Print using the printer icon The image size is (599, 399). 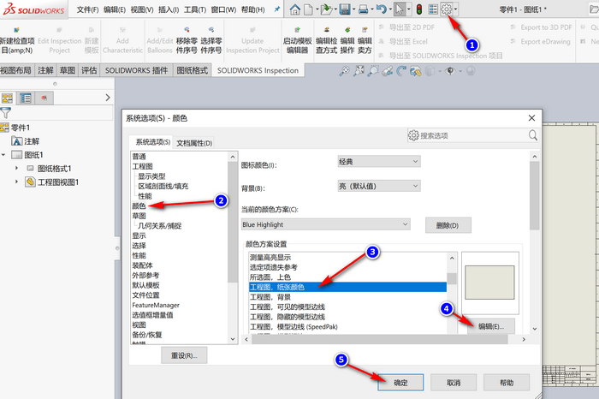tap(363, 9)
